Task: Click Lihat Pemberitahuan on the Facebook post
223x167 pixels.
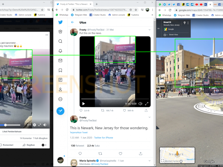Action: [x=12, y=132]
